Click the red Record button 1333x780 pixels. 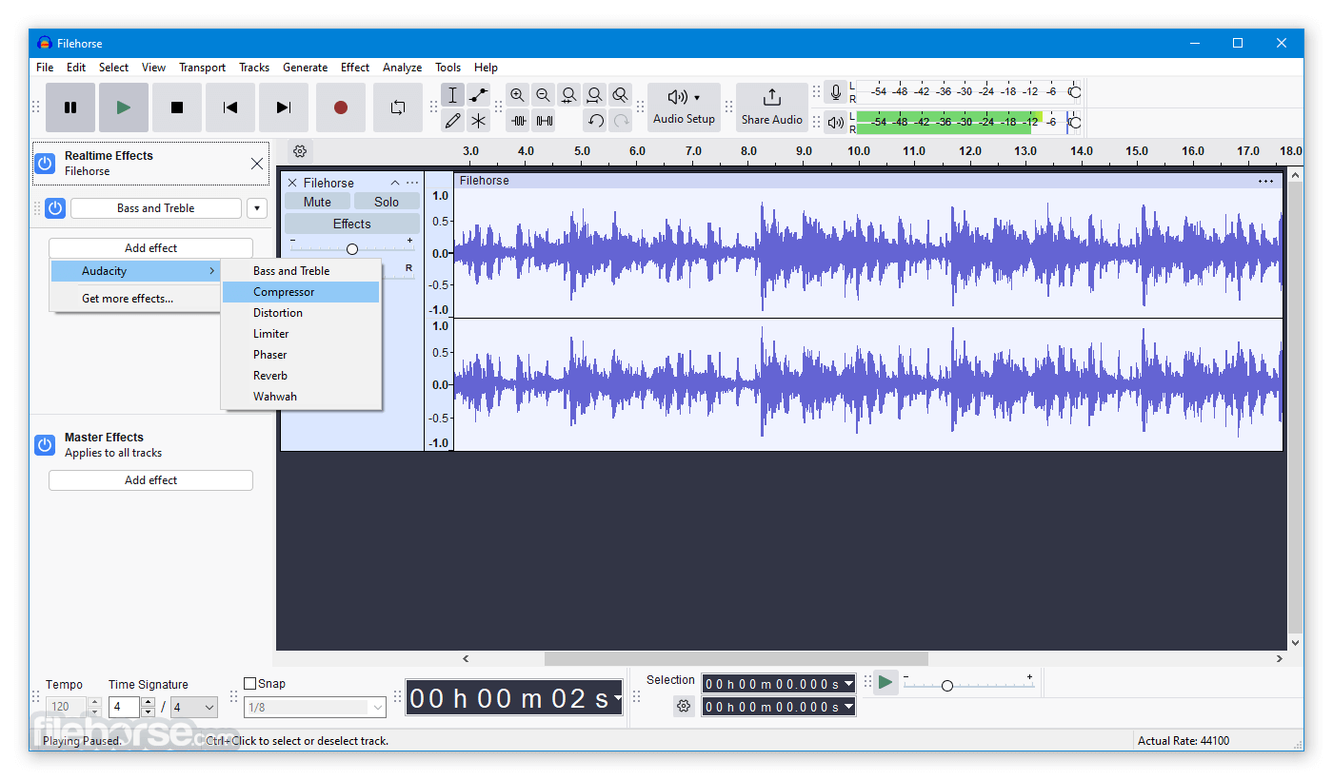point(341,107)
